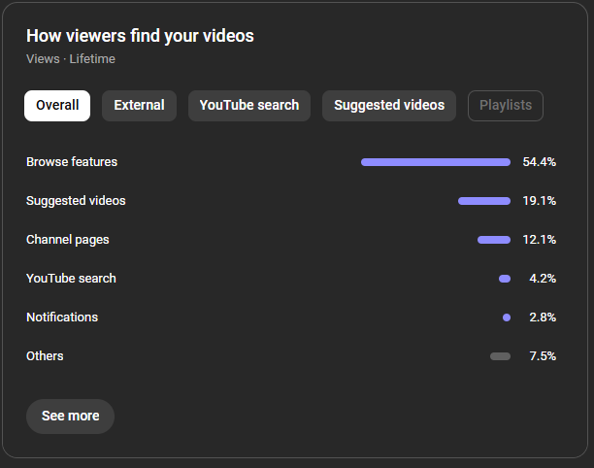The image size is (594, 468).
Task: Click the Channel pages purple bar
Action: tap(494, 240)
